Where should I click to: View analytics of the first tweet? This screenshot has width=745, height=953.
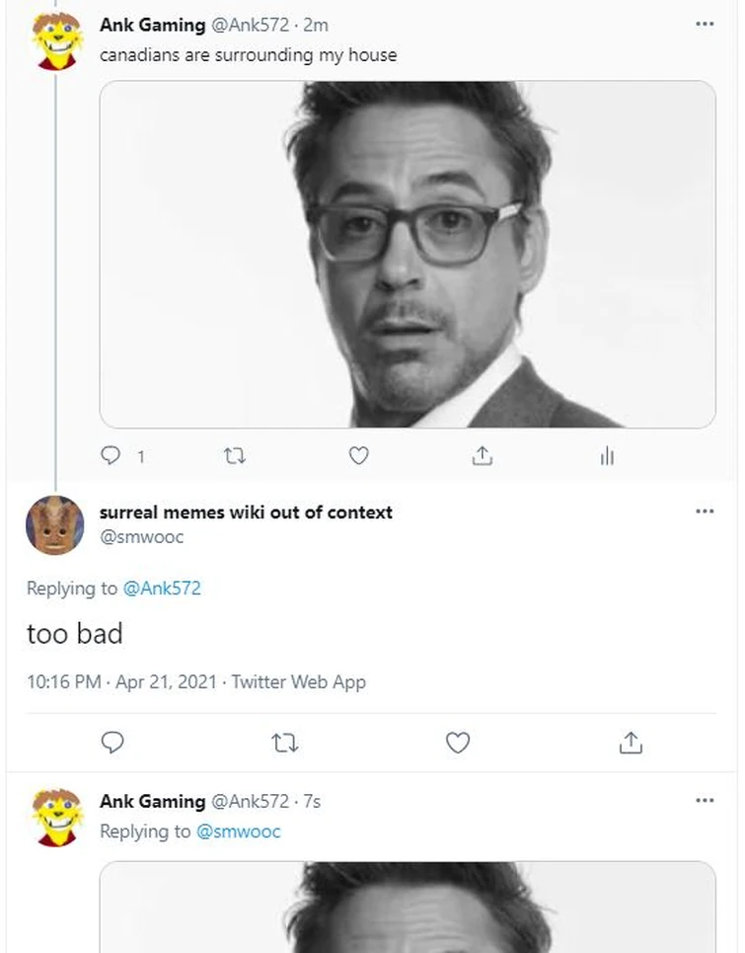click(606, 455)
